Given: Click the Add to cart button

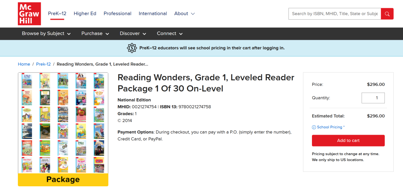Looking at the screenshot, I should click(x=348, y=141).
